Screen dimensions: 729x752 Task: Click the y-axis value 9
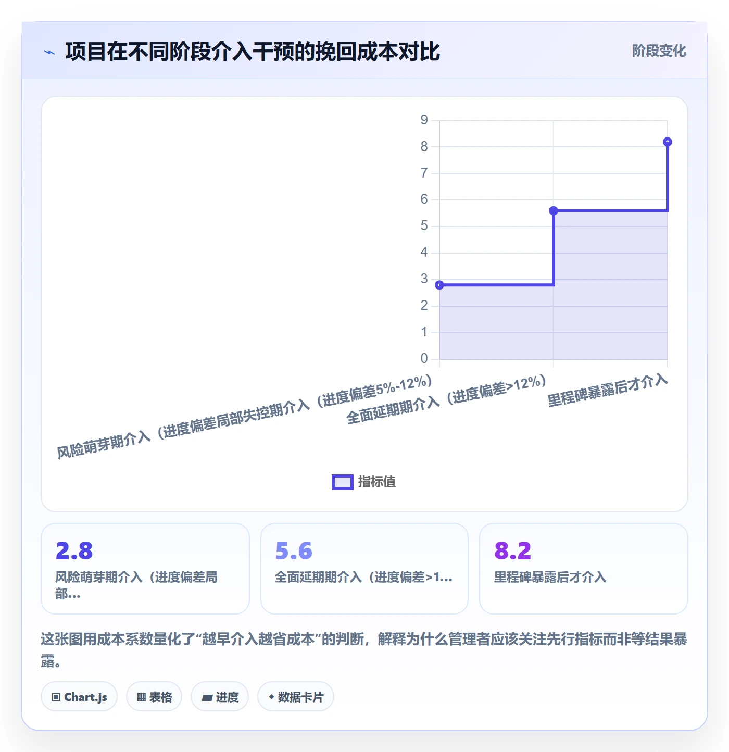[x=424, y=120]
